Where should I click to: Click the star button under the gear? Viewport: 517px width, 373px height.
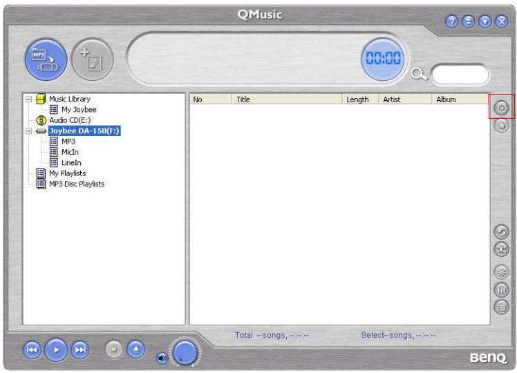pos(502,125)
